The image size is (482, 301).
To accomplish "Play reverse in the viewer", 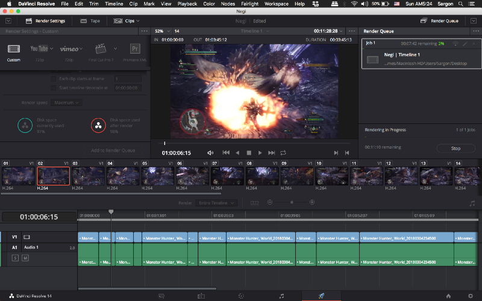I will (x=237, y=153).
